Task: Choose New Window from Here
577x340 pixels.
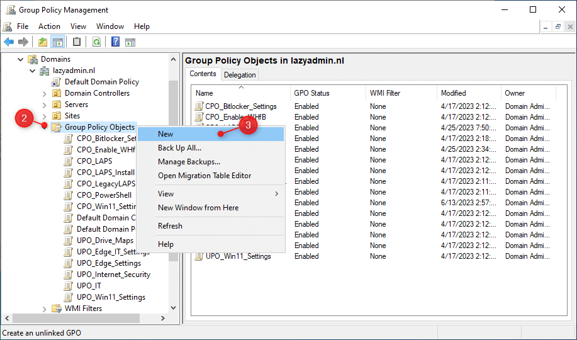Action: (211, 208)
